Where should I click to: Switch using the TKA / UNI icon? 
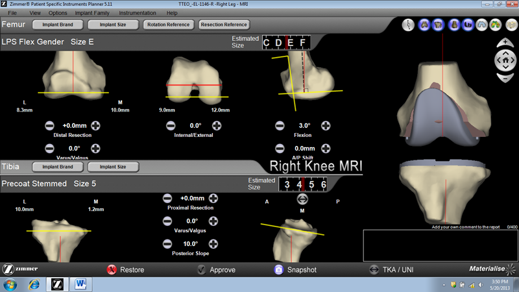(374, 269)
